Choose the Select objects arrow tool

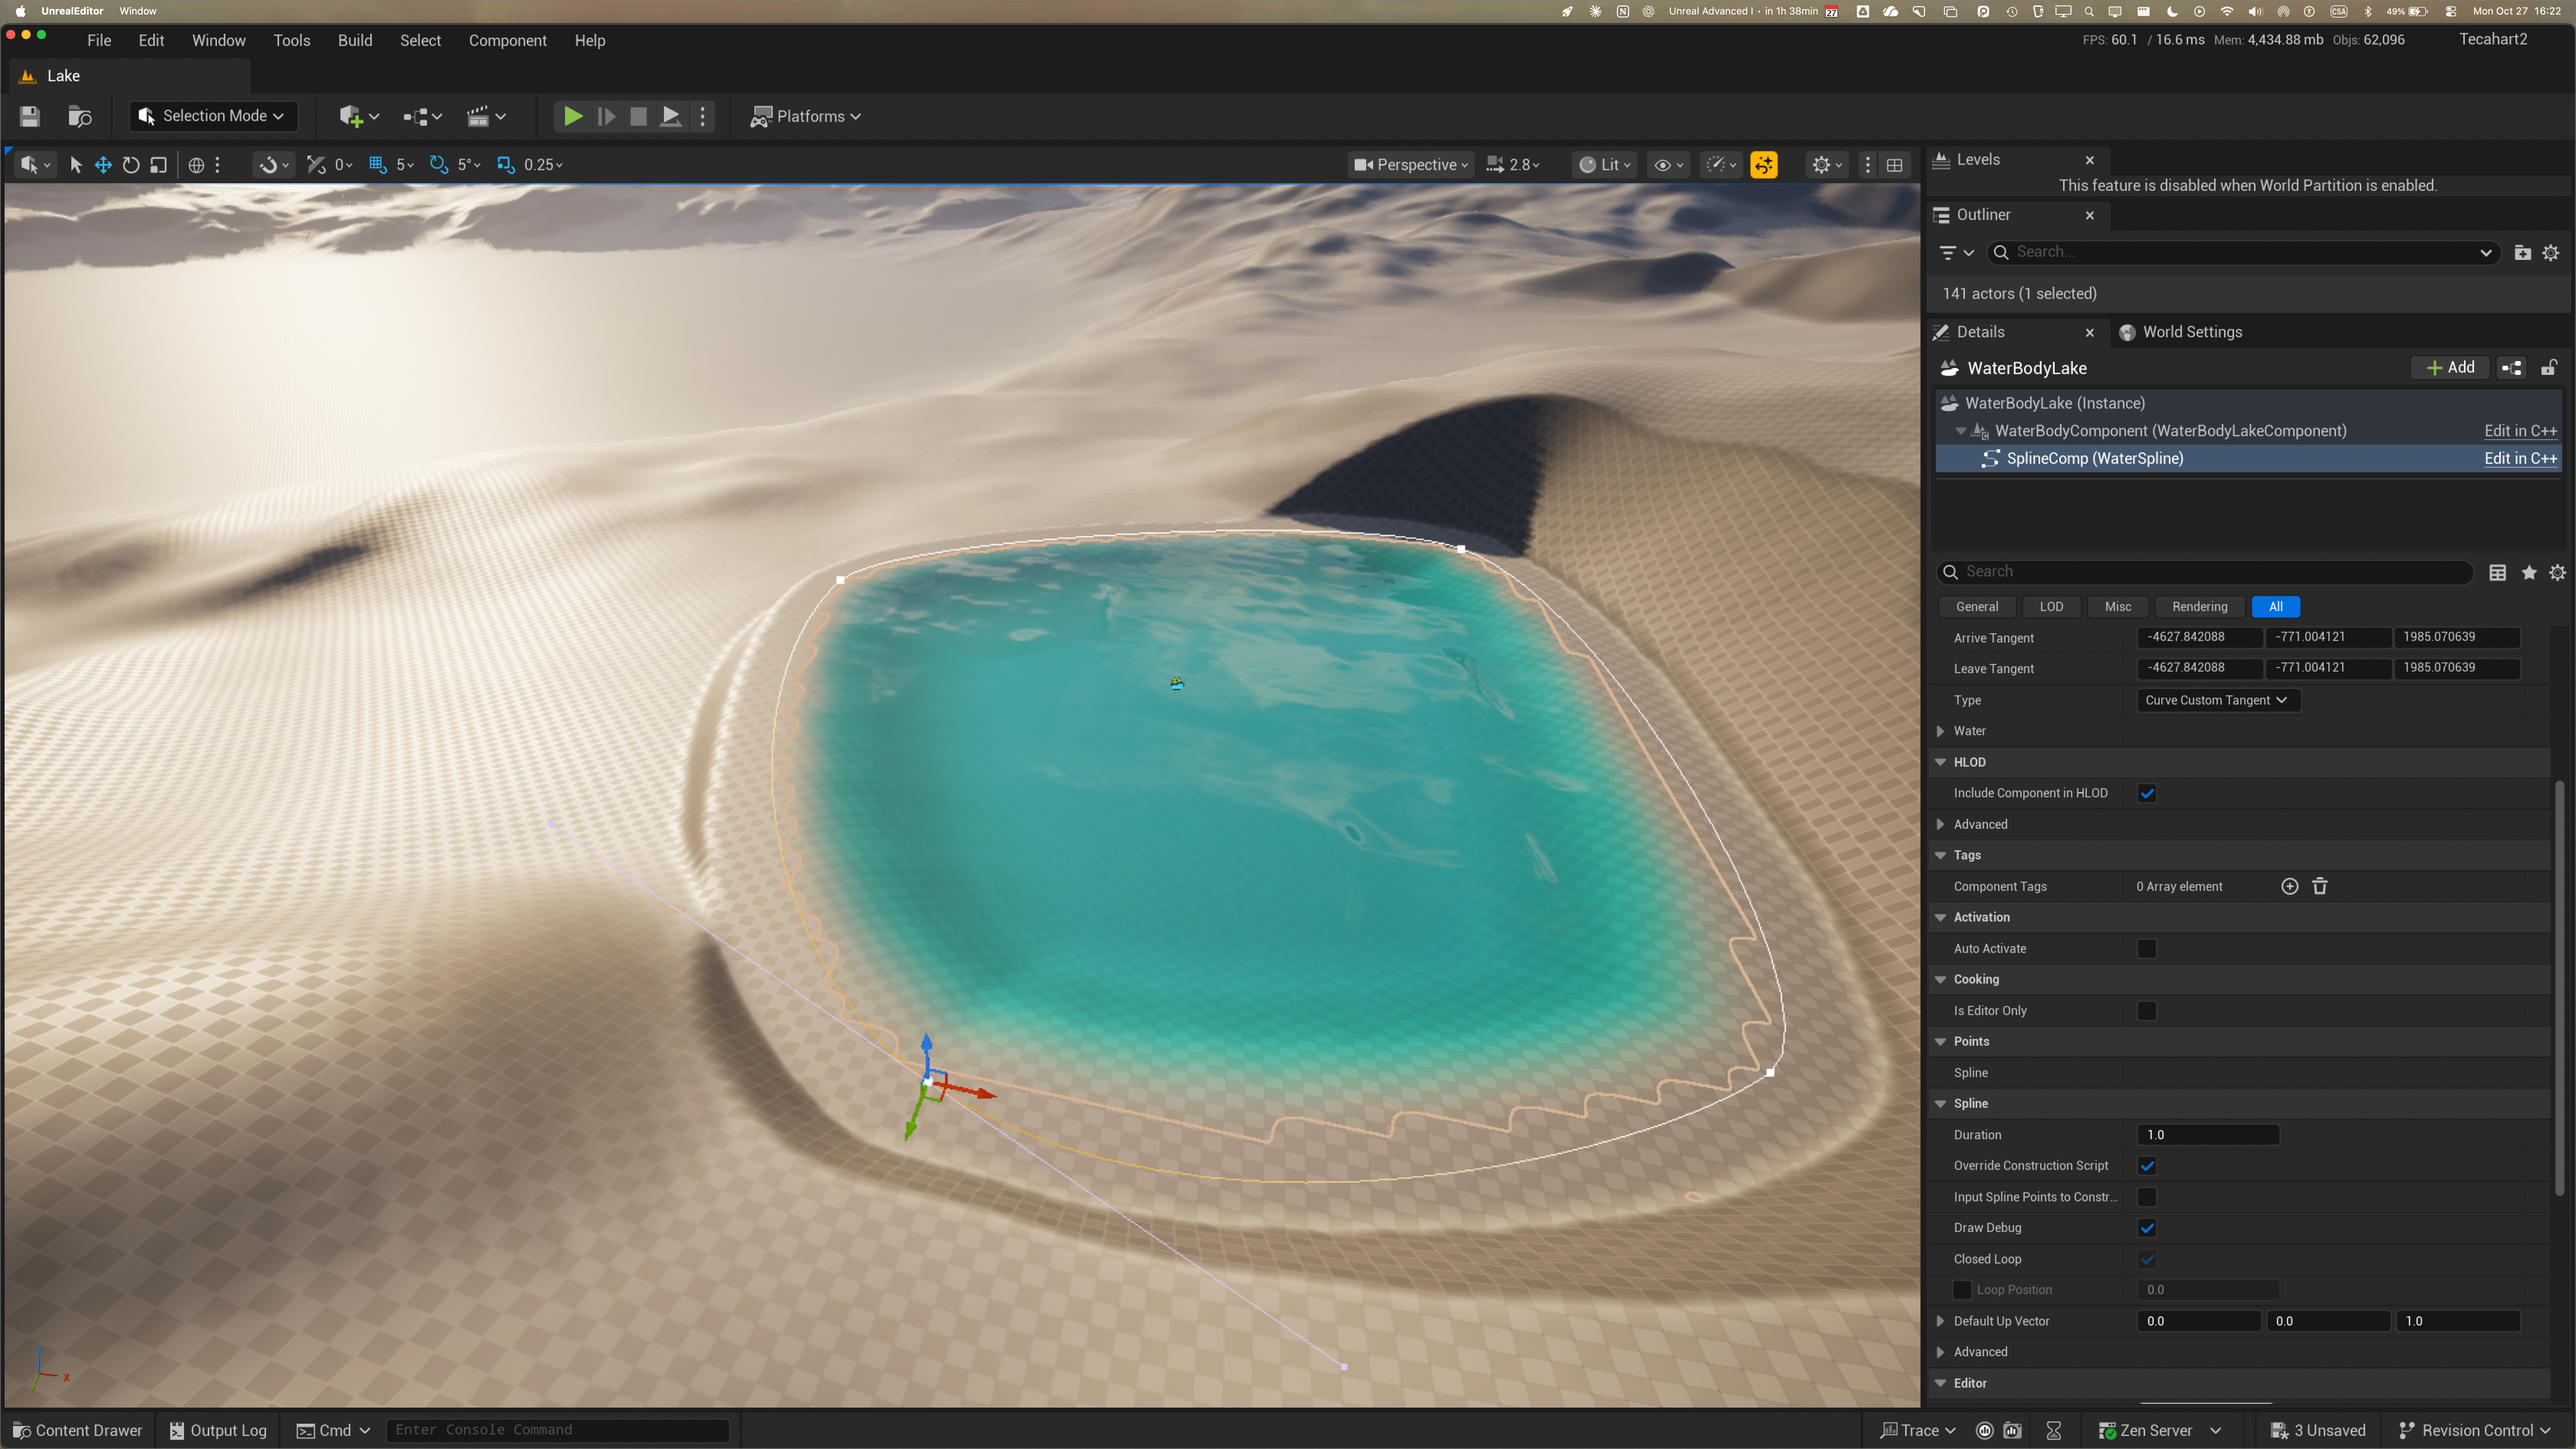coord(75,165)
